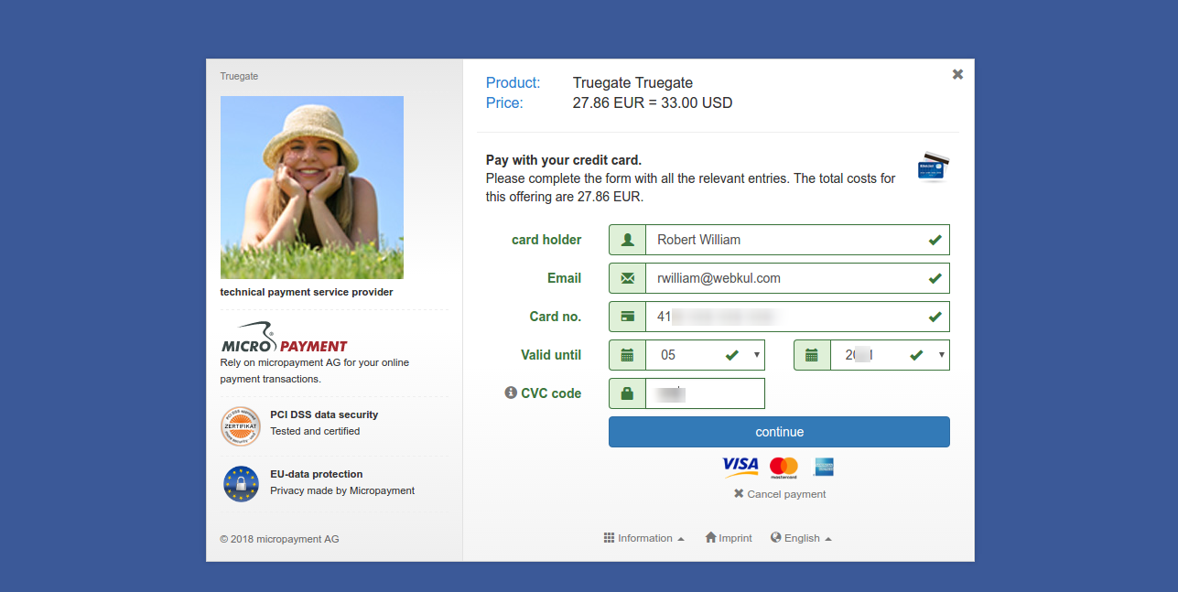Click the person icon beside card holder field

point(627,240)
